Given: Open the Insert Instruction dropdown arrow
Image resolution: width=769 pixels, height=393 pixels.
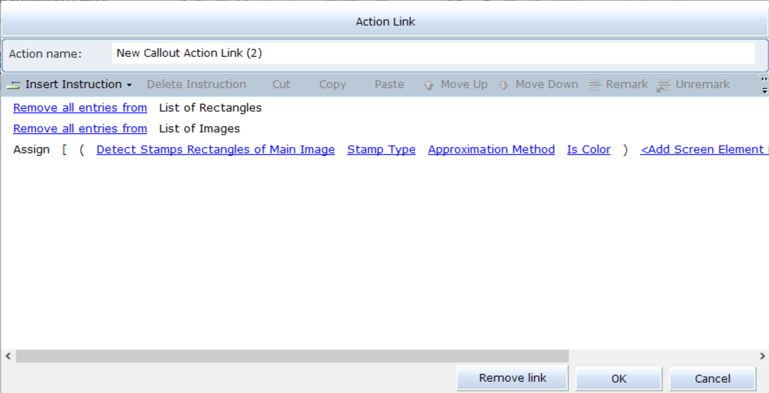Looking at the screenshot, I should pos(129,85).
